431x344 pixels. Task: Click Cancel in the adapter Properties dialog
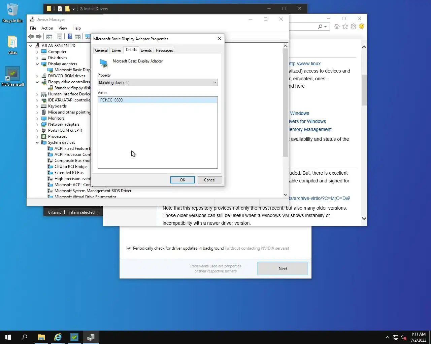[209, 180]
